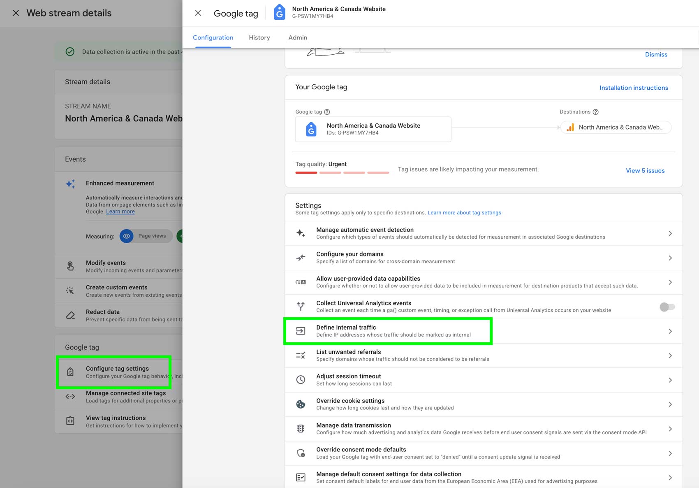This screenshot has height=488, width=699.
Task: Click the Configure tag settings tag icon
Action: coord(70,372)
